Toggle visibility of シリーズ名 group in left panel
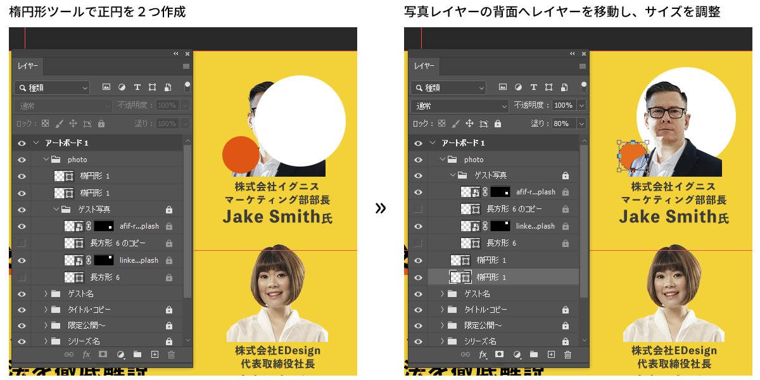This screenshot has width=760, height=380. click(22, 341)
